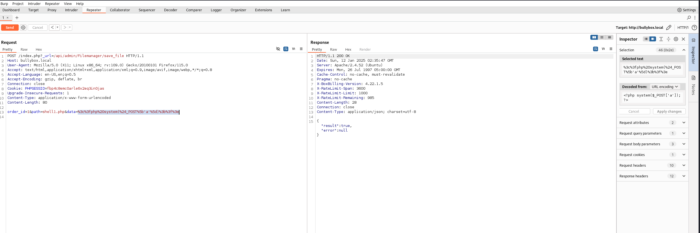
Task: Click the Inspector sidebar tab icon
Action: 694,40
